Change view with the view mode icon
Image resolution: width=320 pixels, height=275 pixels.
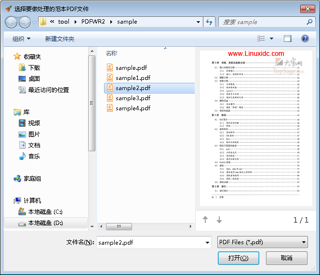coord(261,39)
